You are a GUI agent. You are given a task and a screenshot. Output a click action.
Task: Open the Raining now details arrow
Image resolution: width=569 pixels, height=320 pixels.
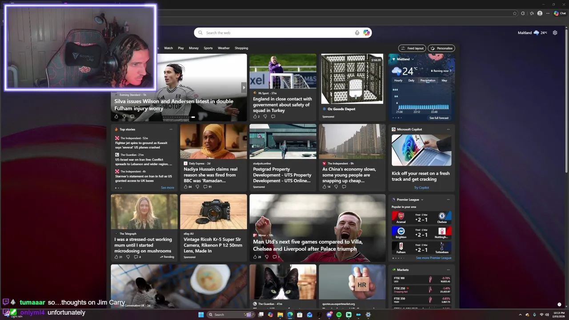point(450,71)
